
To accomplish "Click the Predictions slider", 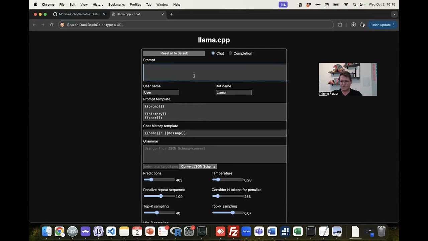I will pyautogui.click(x=159, y=180).
